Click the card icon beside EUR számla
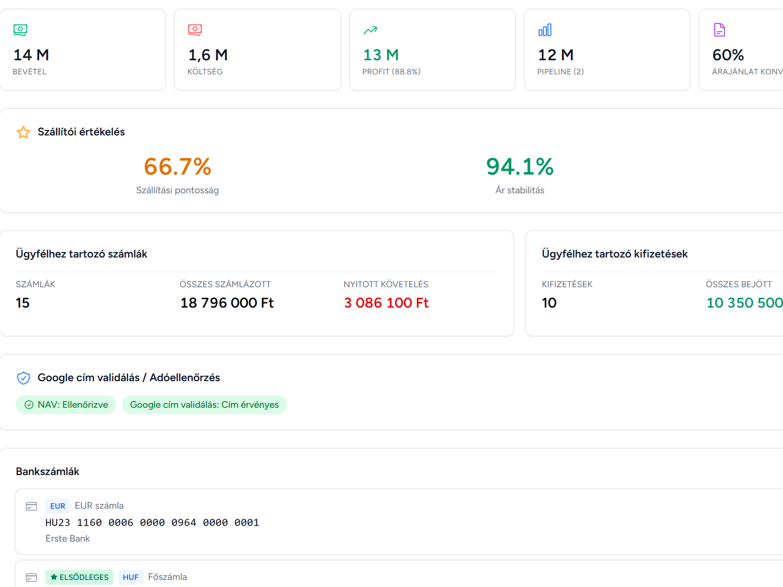The height and width of the screenshot is (587, 783). pyautogui.click(x=31, y=506)
